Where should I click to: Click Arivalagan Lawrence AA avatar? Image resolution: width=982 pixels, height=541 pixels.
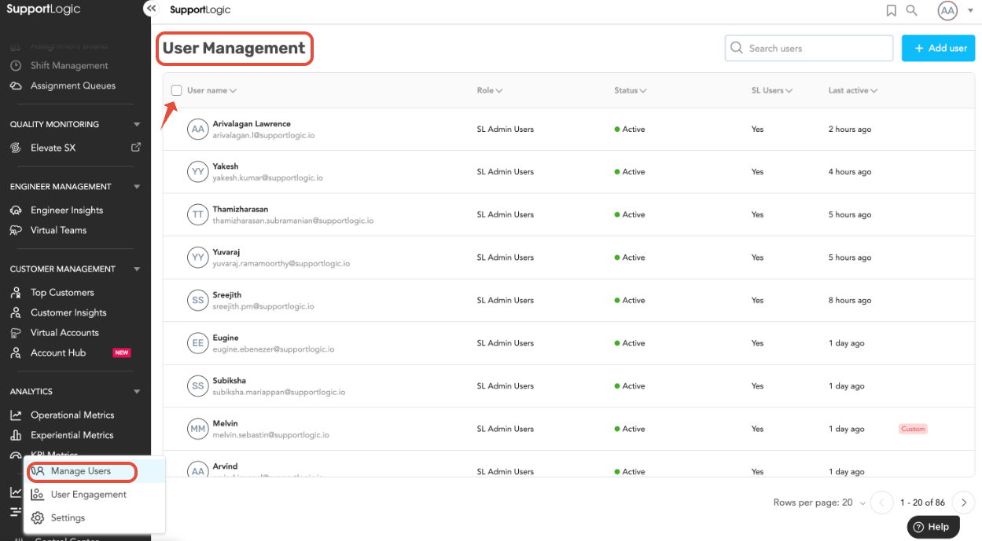198,129
